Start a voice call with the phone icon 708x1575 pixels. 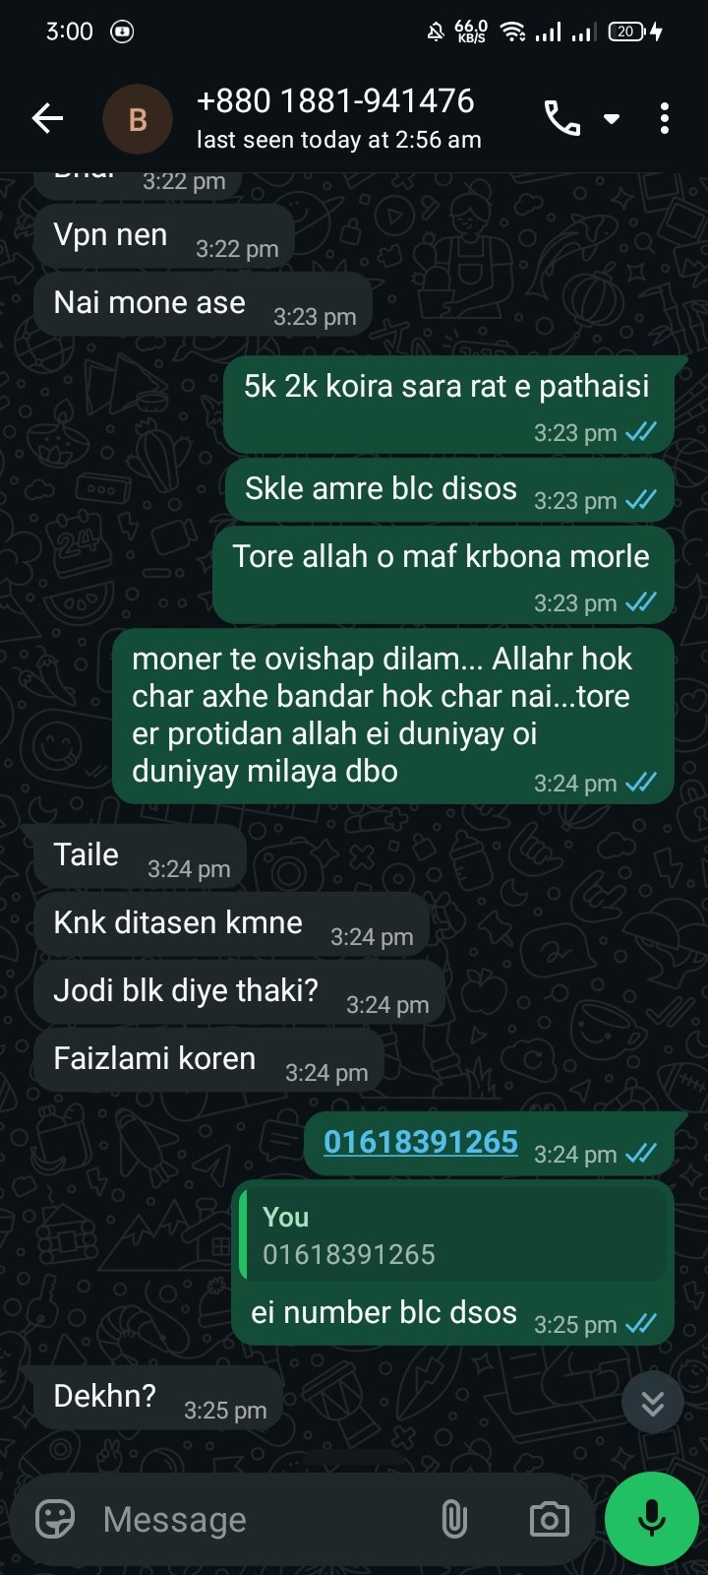coord(562,119)
